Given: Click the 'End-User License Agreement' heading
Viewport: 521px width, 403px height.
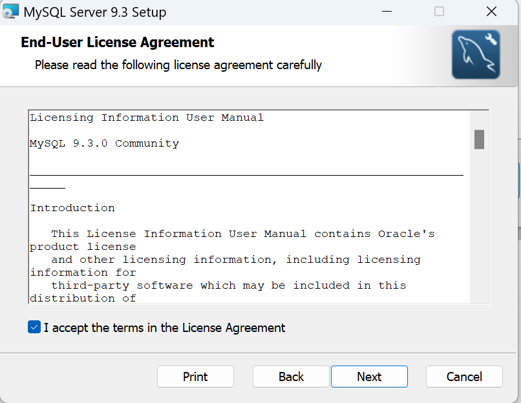Looking at the screenshot, I should 118,43.
